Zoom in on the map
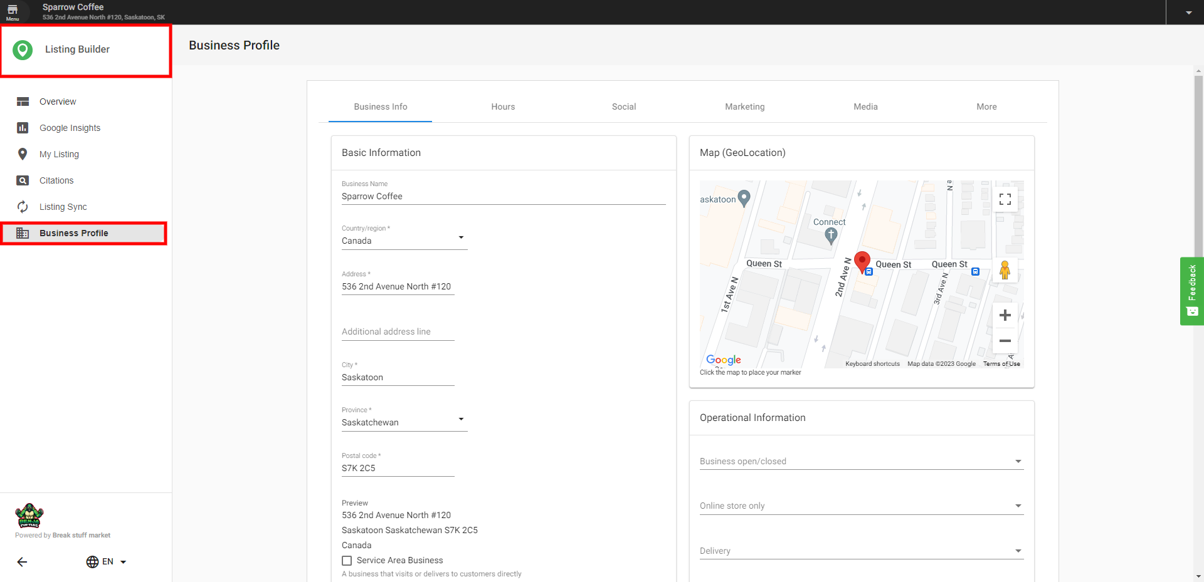1204x582 pixels. pos(1005,315)
